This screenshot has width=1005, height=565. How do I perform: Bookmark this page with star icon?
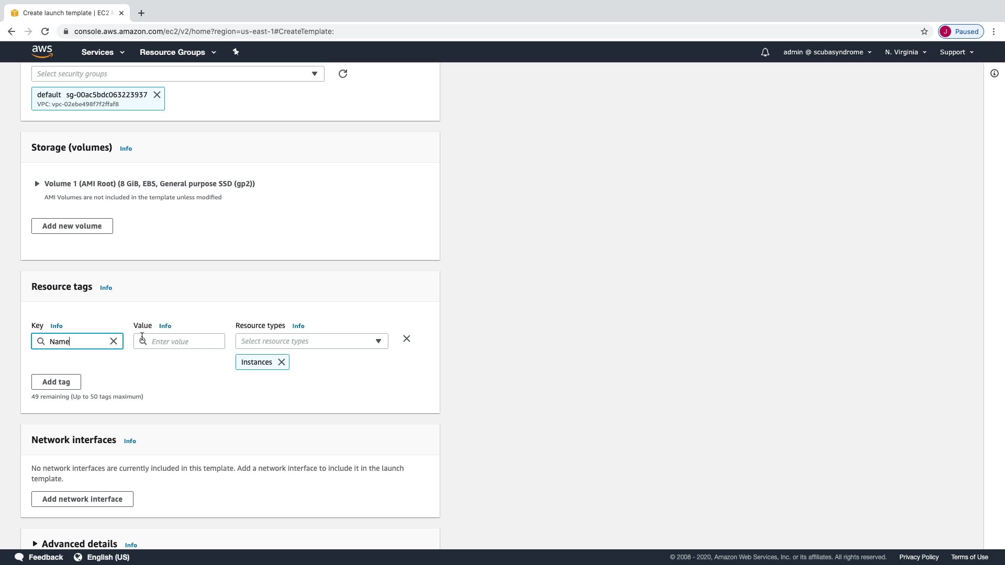pos(924,31)
